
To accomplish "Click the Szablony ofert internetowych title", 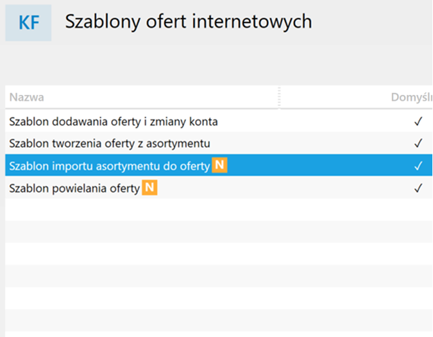I will click(x=189, y=21).
